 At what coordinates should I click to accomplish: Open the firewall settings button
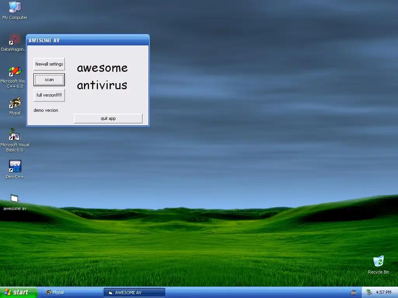tap(49, 64)
